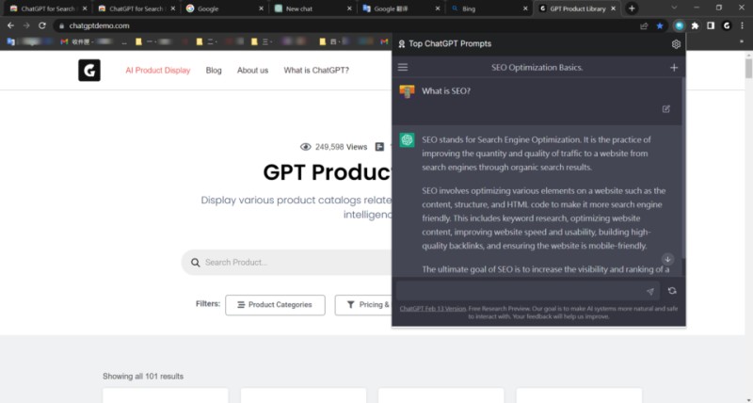Click the Search Product input field
This screenshot has width=753, height=403.
click(x=286, y=263)
